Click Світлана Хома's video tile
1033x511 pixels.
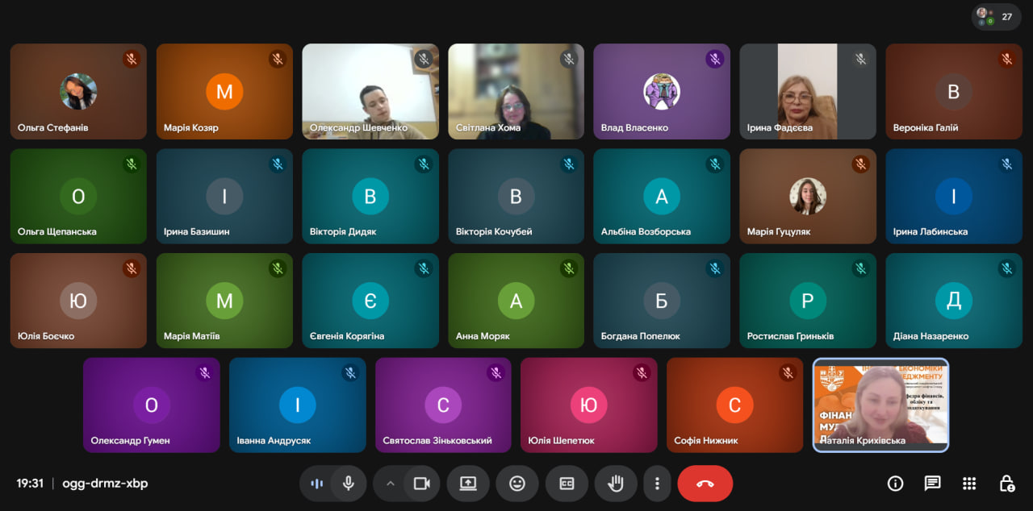point(516,91)
